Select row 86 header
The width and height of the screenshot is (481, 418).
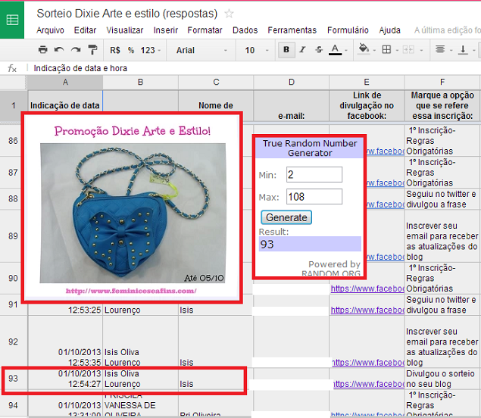pyautogui.click(x=13, y=141)
